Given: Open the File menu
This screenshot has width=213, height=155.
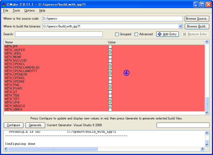Looking at the screenshot, I should coord(6,10).
